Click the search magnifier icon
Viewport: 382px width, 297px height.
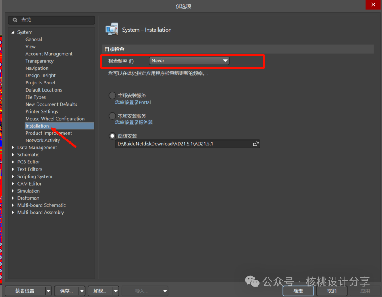15,20
